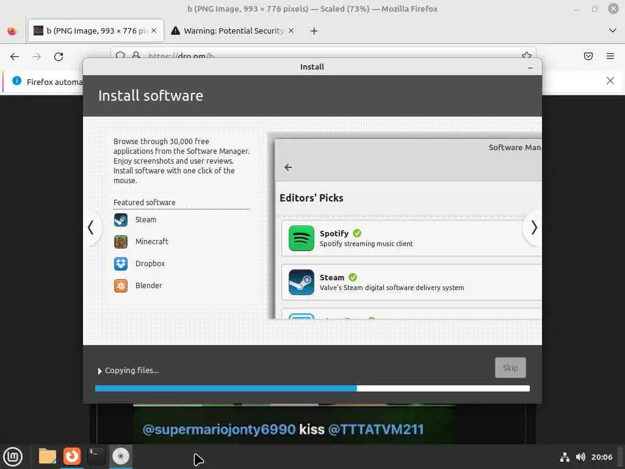Dismiss the Firefox notification bar
Screen dimensions: 625x469
coord(610,81)
